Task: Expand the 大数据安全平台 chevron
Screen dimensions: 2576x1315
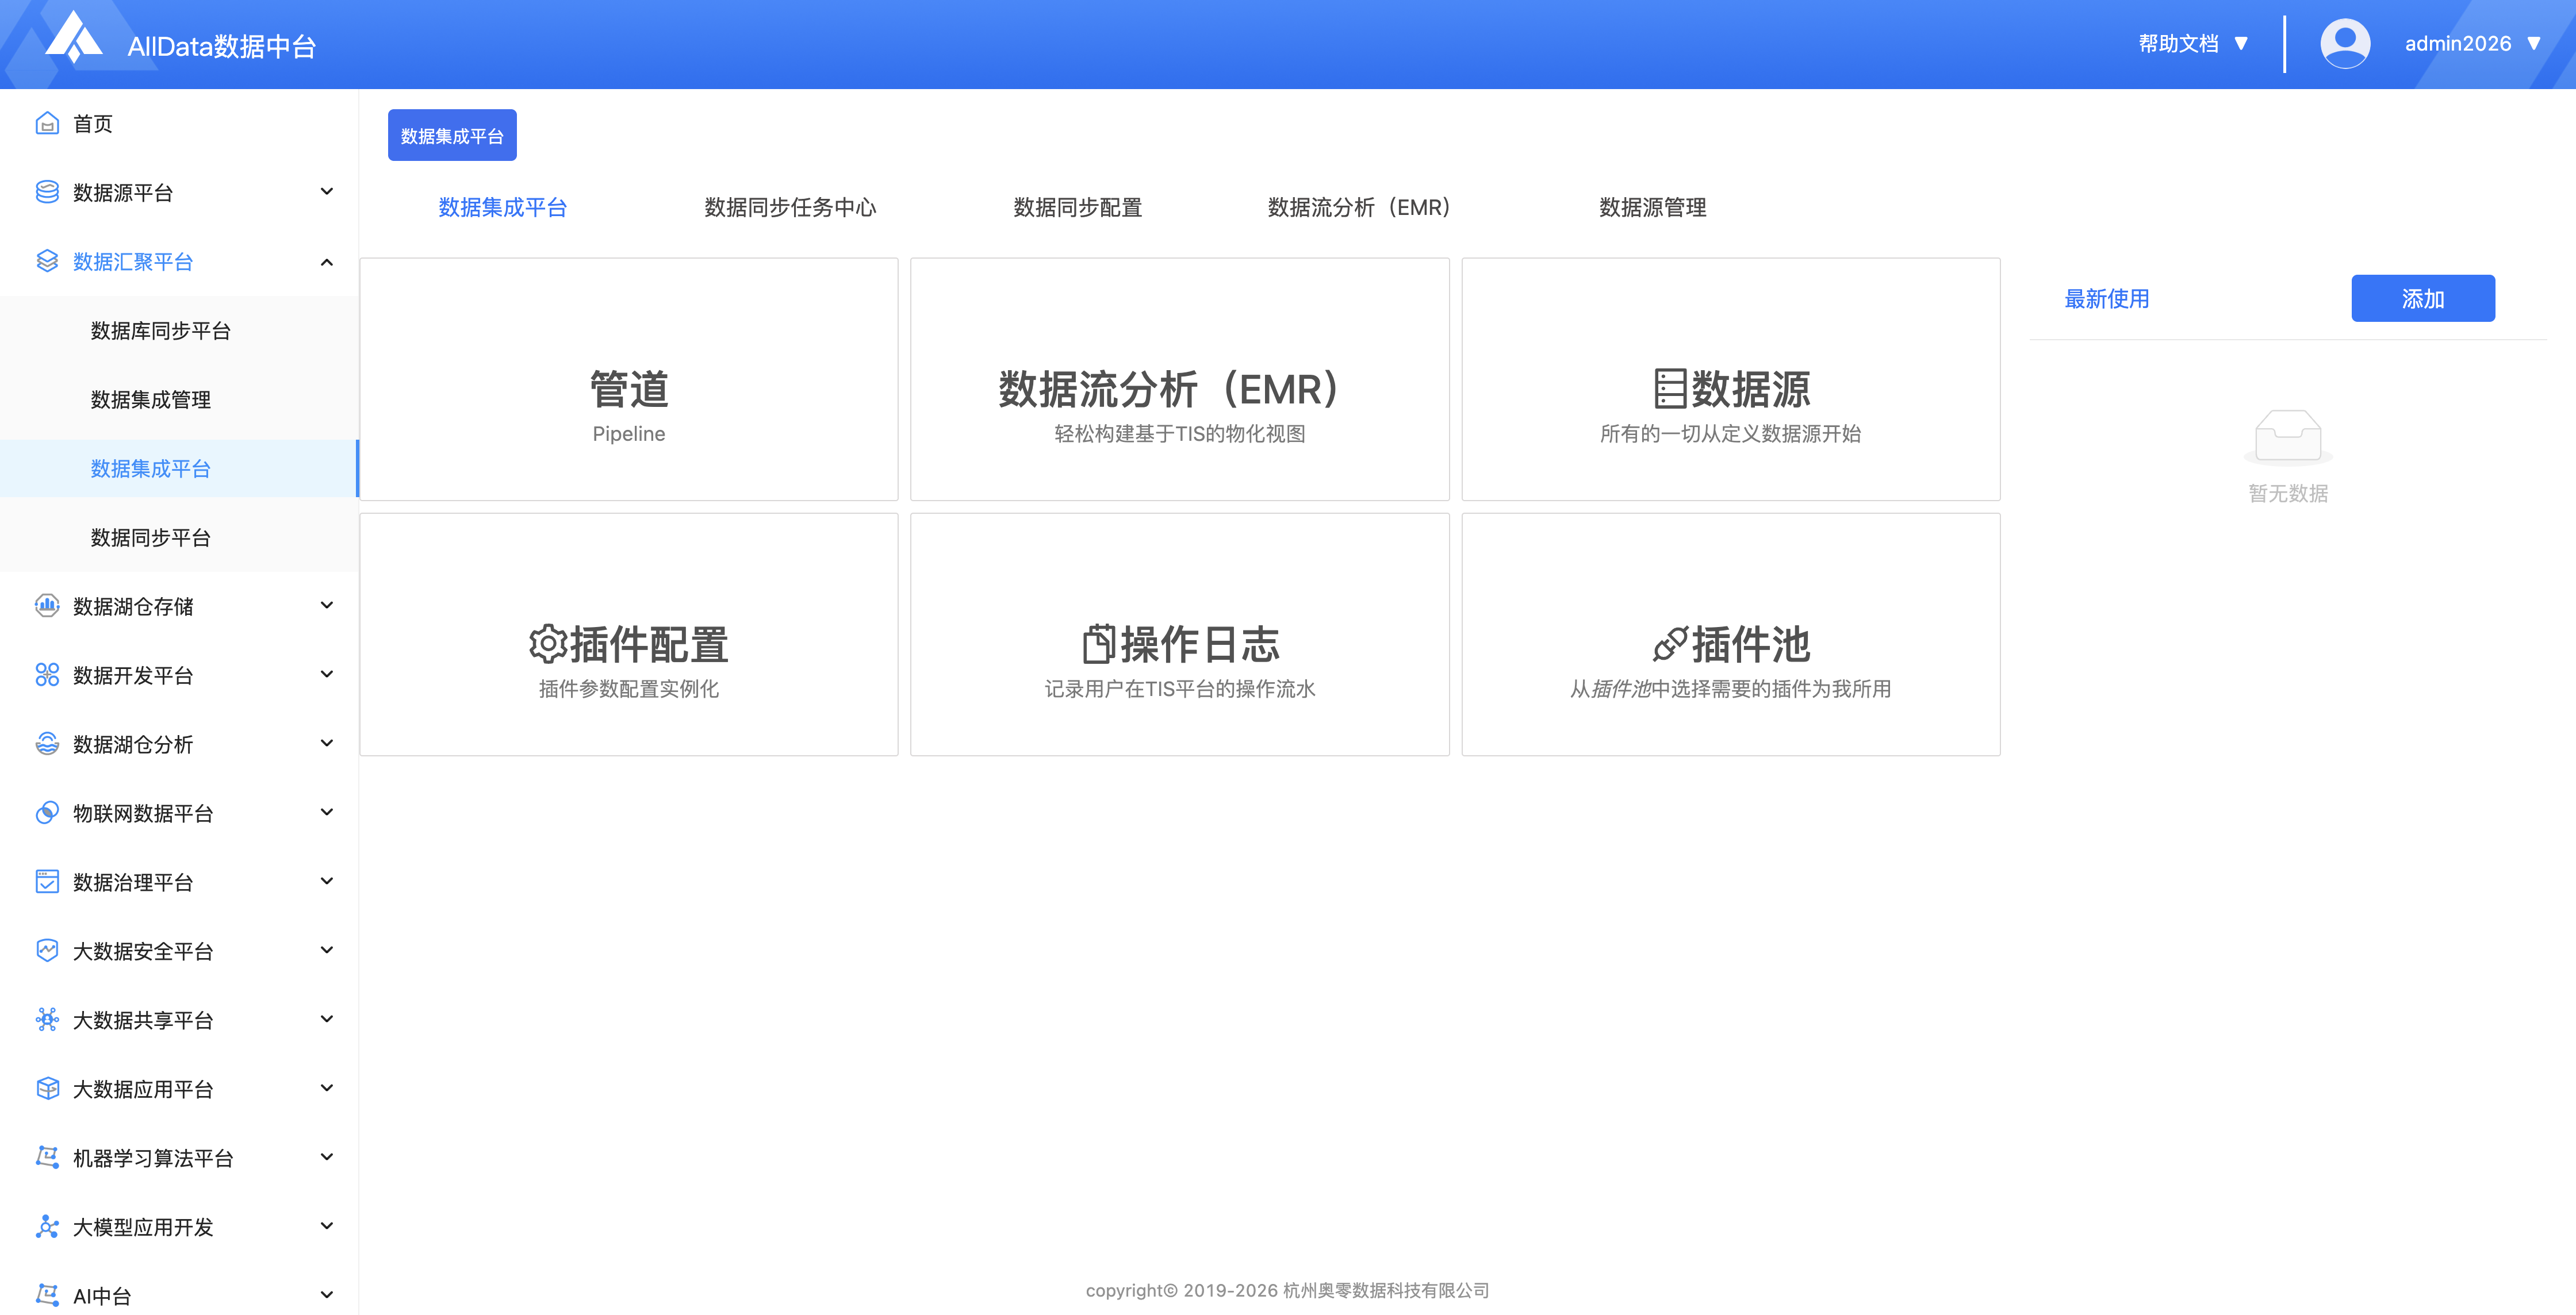Action: (326, 949)
